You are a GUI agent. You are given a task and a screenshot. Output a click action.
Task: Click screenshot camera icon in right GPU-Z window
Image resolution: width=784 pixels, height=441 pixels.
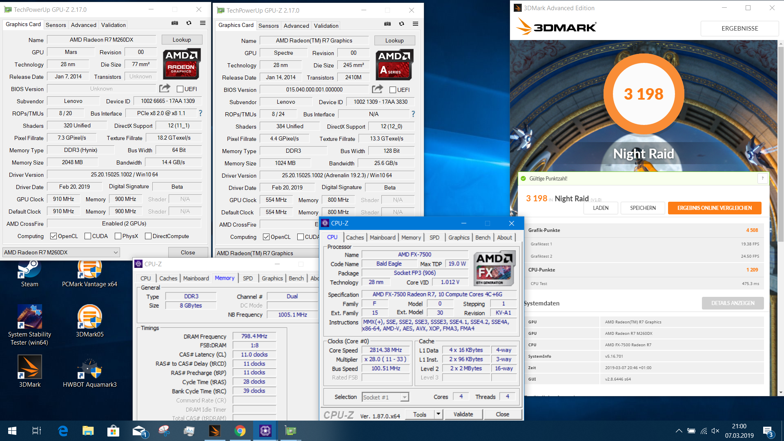(x=388, y=24)
